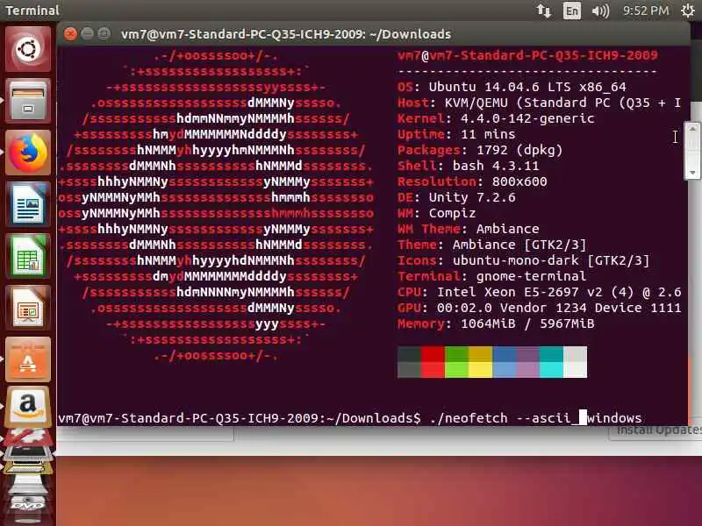Open LibreOffice Calc spreadsheet
The height and width of the screenshot is (526, 702).
click(28, 256)
